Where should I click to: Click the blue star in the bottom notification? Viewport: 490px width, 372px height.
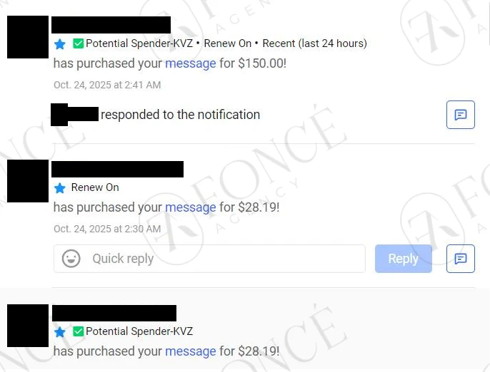pyautogui.click(x=60, y=332)
